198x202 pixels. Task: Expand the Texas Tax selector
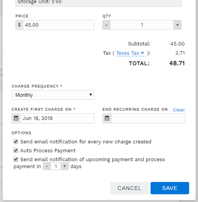click(x=131, y=53)
